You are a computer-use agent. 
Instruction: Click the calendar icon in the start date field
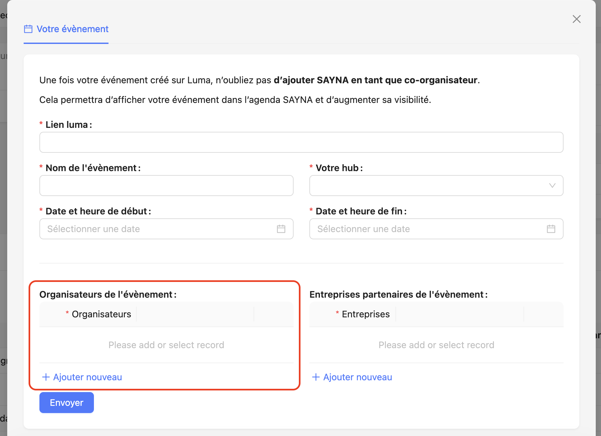point(281,229)
